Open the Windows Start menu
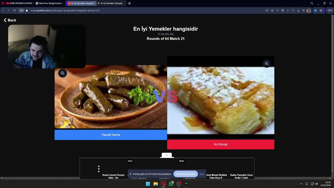 point(148,184)
